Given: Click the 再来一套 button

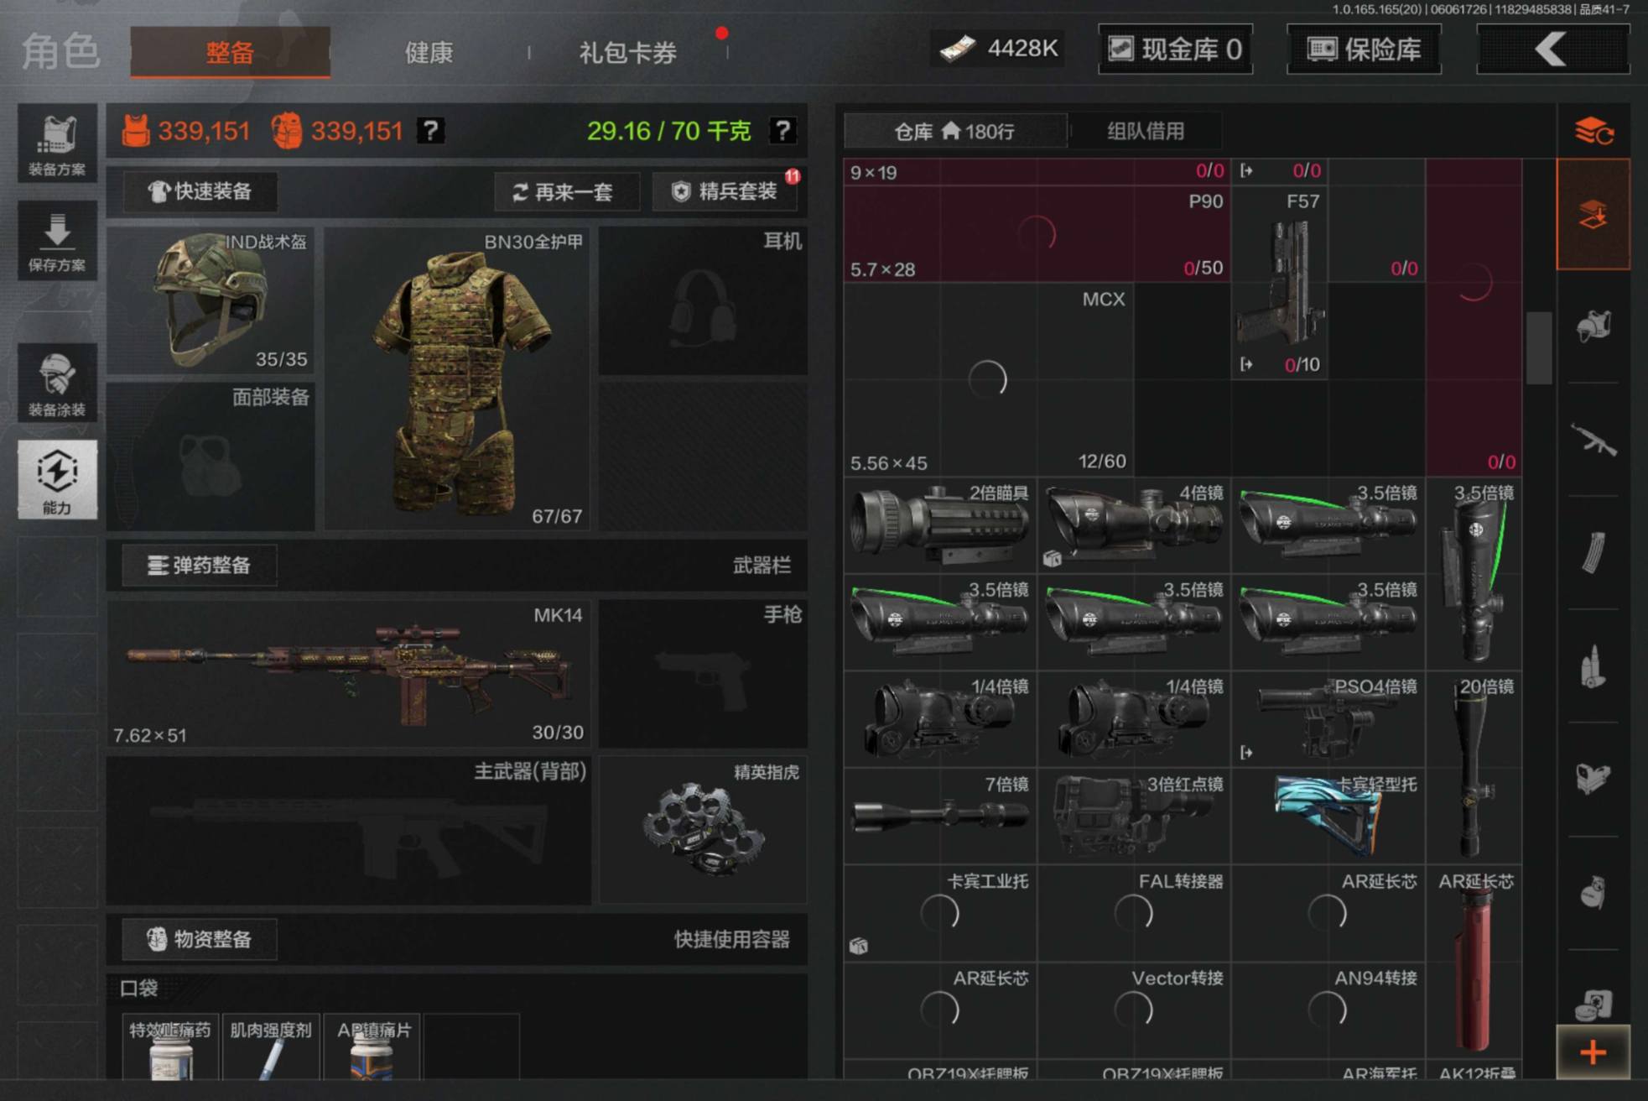Looking at the screenshot, I should tap(566, 192).
